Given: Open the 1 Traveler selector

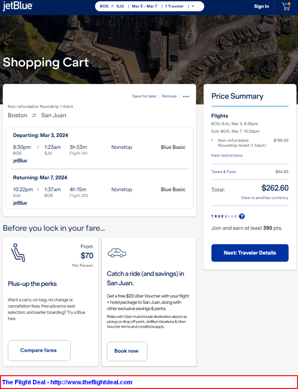Looking at the screenshot, I should click(x=174, y=6).
